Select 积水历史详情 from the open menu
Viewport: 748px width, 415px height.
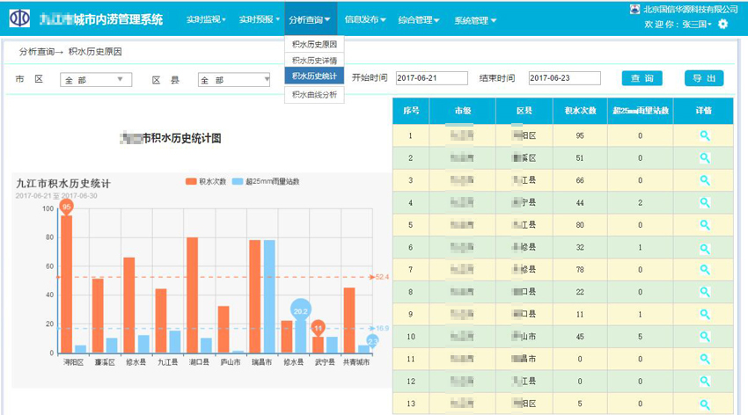click(x=314, y=61)
